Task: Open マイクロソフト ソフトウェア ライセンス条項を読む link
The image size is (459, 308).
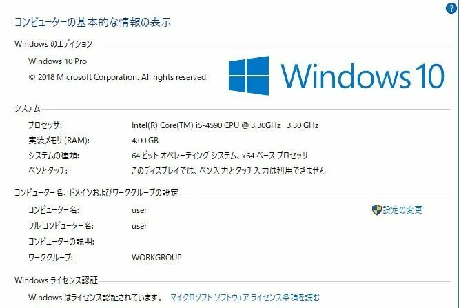Action: point(245,298)
